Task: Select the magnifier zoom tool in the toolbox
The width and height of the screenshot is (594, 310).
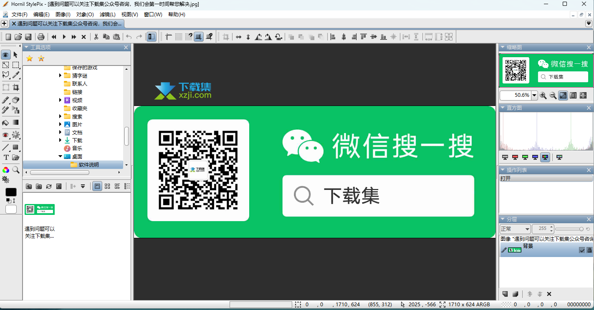Action: click(x=15, y=170)
